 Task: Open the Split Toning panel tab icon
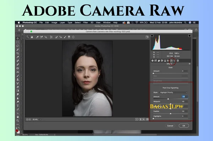coord(165,61)
